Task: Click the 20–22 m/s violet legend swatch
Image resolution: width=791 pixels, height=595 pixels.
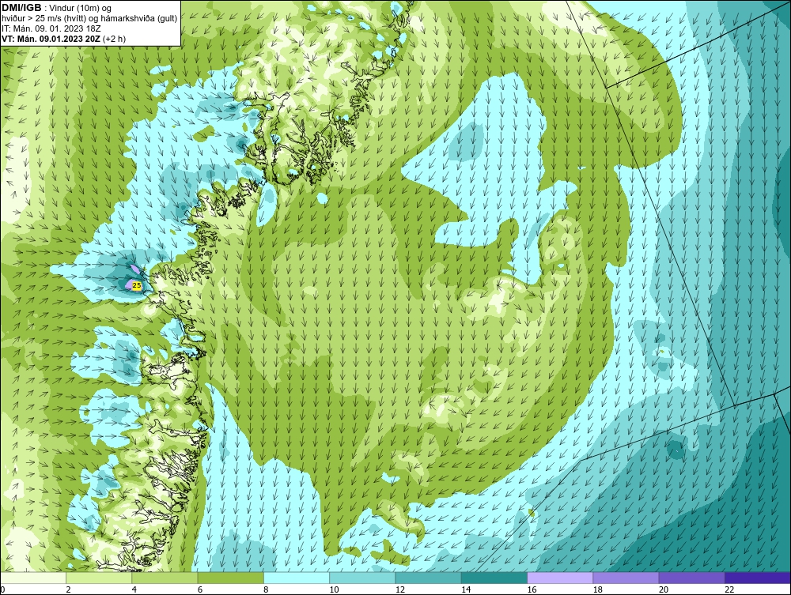Action: click(x=692, y=578)
